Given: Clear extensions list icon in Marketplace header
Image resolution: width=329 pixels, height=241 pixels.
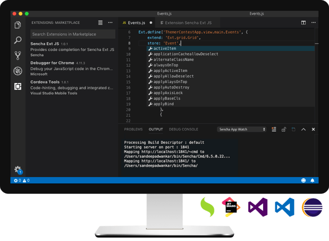Looking at the screenshot, I should tap(100, 23).
